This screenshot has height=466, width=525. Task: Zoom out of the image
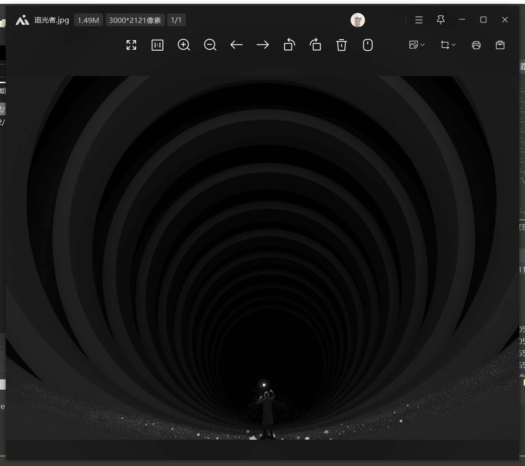click(210, 45)
